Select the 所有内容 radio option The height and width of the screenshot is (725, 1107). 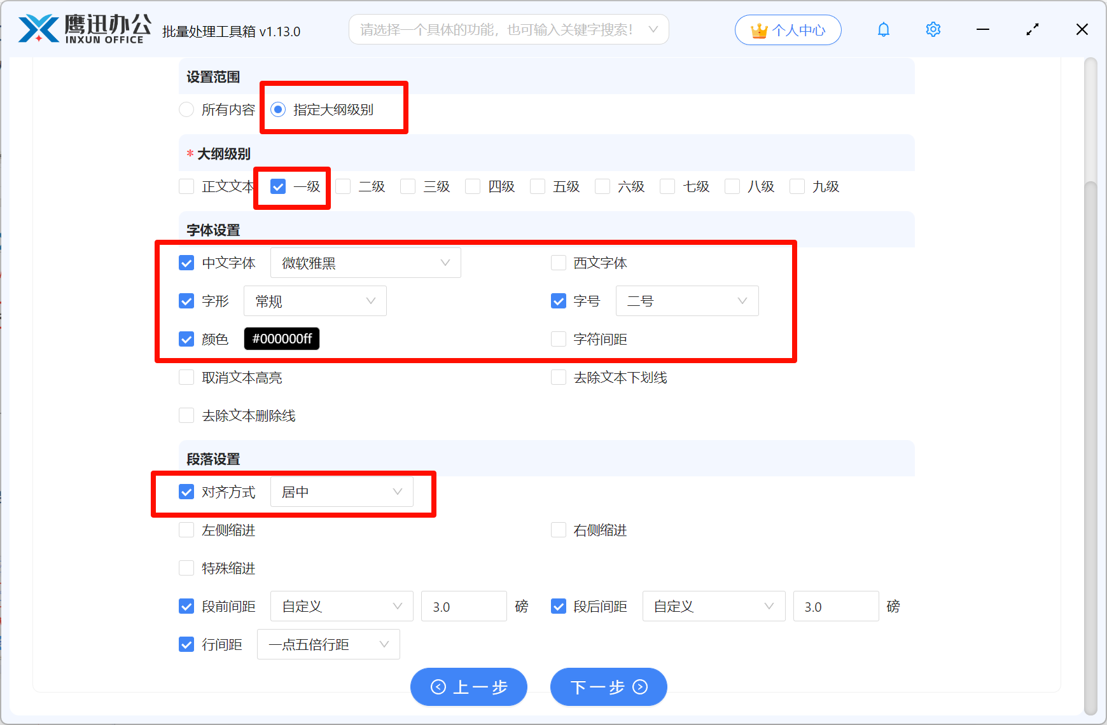[x=186, y=109]
